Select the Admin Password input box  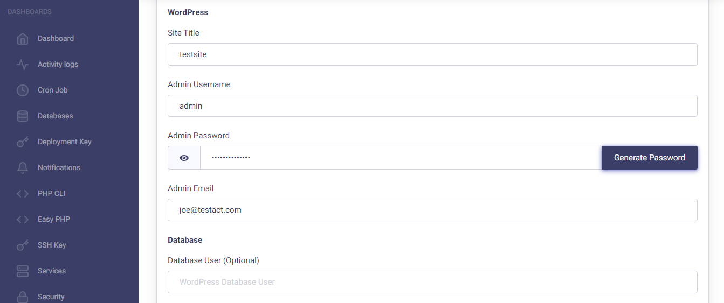tap(400, 158)
